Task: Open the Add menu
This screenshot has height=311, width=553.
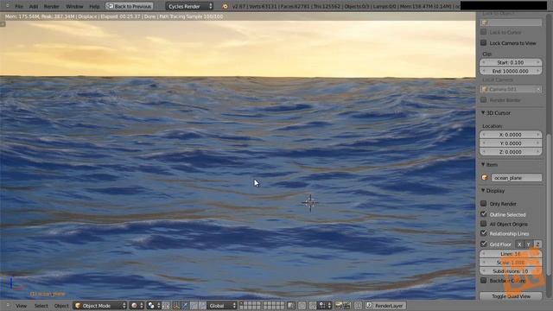Action: (x=34, y=6)
